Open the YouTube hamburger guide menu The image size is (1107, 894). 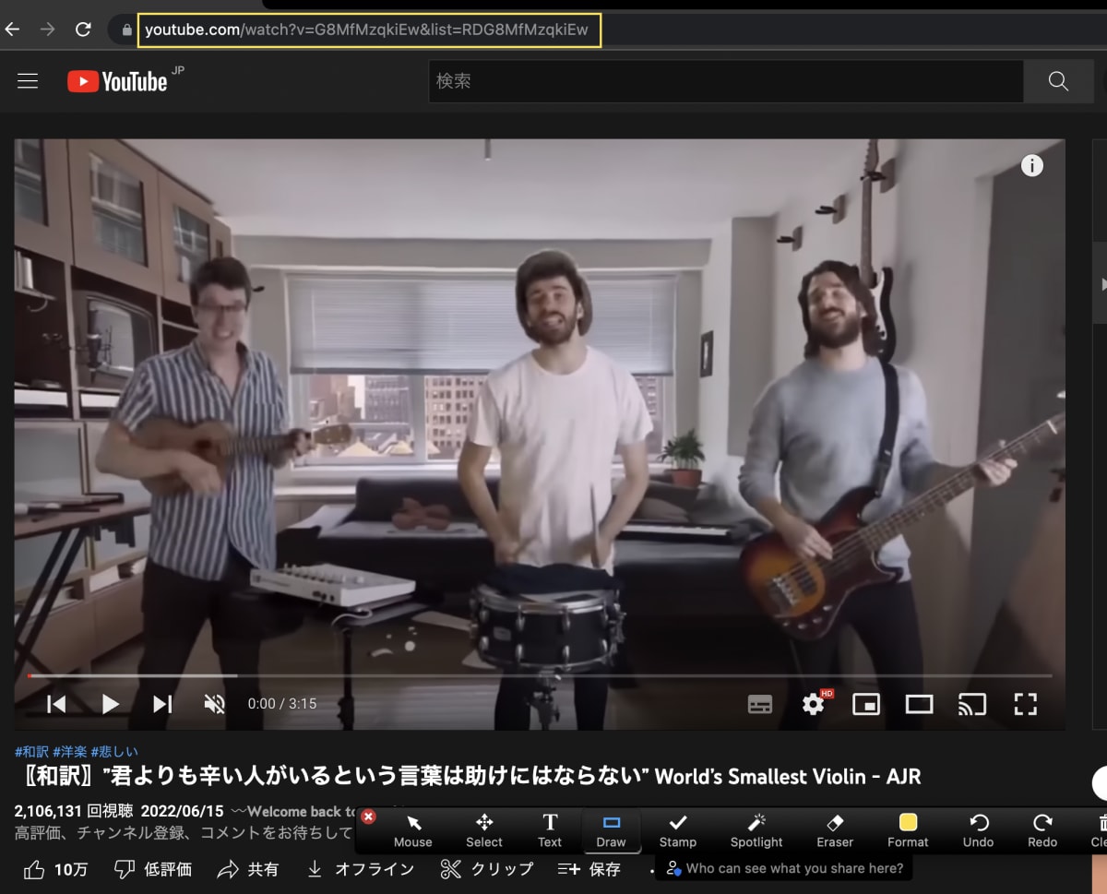click(x=28, y=81)
